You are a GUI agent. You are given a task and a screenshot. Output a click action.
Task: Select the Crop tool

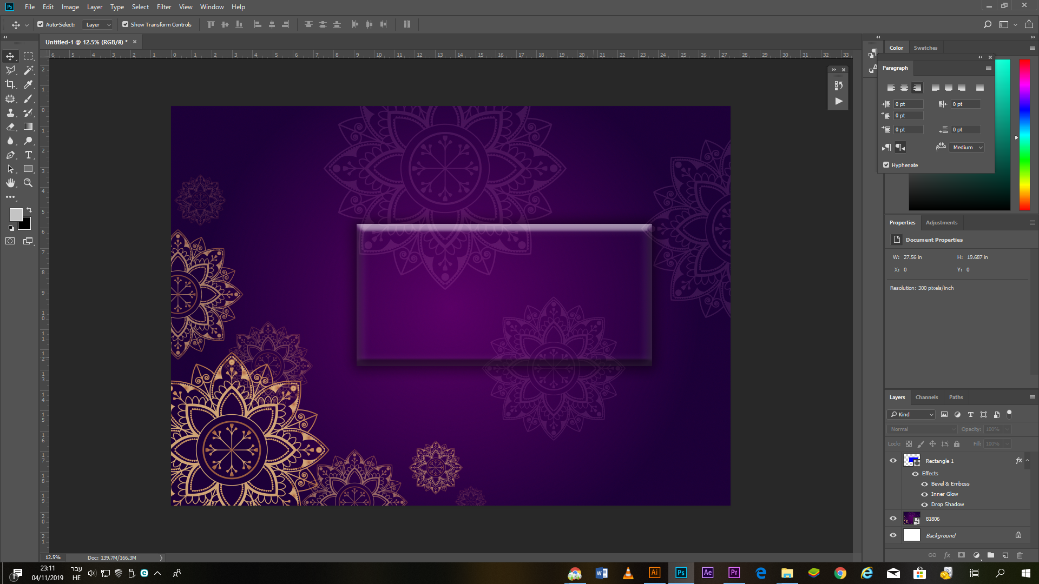pos(10,84)
